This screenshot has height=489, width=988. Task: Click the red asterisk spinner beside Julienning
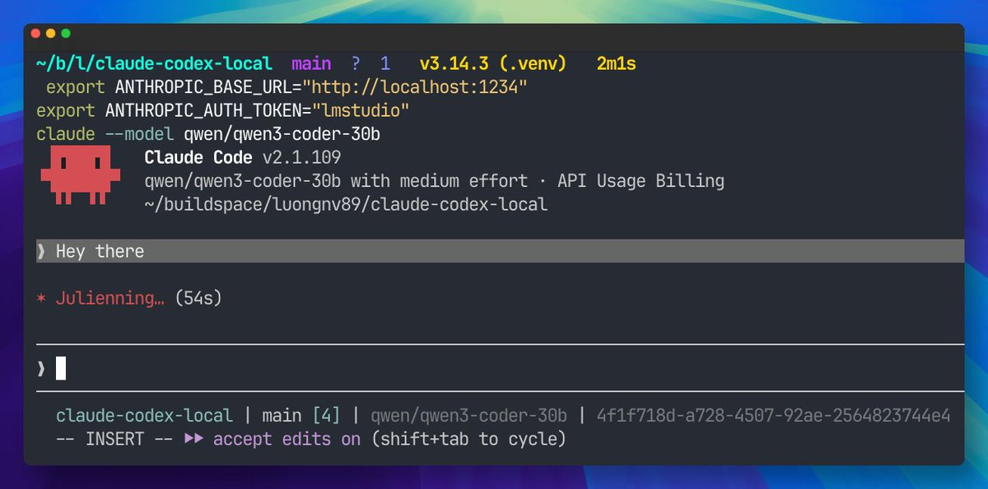(41, 298)
